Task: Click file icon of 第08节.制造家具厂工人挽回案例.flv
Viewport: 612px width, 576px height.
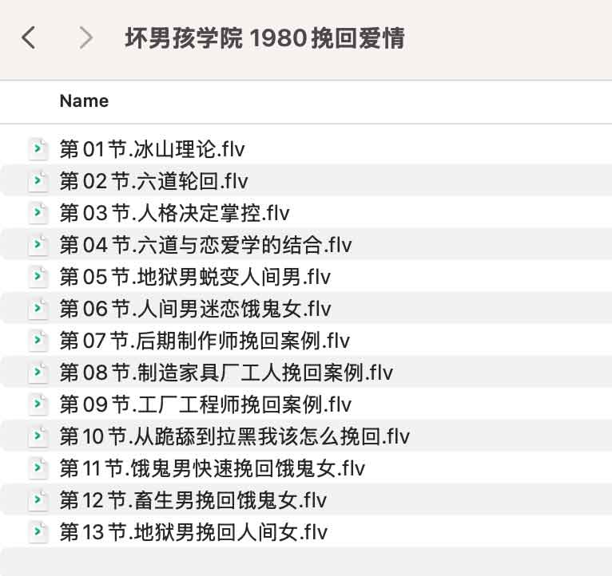Action: click(38, 373)
